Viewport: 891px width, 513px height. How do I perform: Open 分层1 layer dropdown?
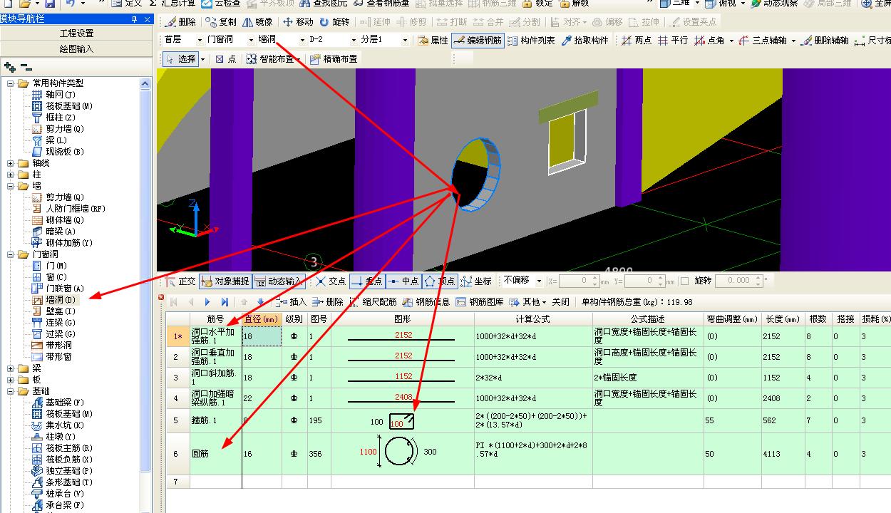pos(405,40)
